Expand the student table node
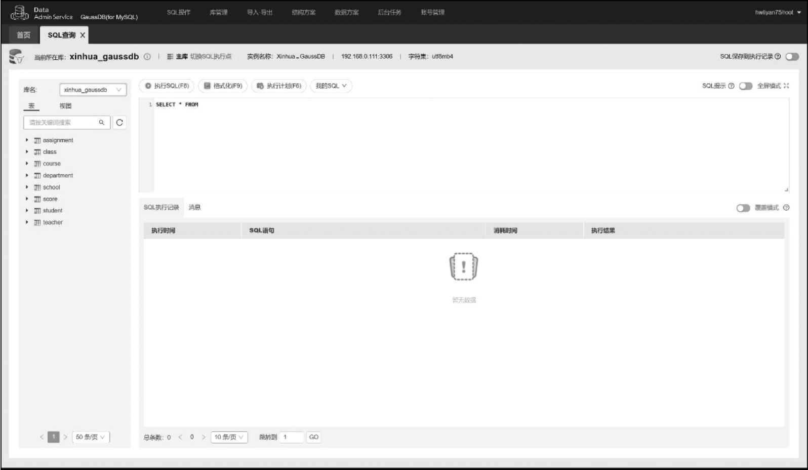808x470 pixels. tap(27, 210)
